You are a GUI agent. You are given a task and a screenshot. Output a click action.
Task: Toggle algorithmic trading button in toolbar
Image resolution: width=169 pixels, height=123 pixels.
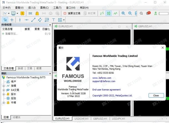pyautogui.click(x=72, y=13)
